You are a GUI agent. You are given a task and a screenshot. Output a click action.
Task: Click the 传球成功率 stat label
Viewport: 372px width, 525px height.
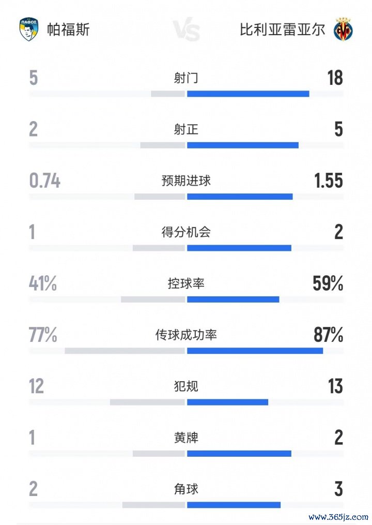coord(186,335)
